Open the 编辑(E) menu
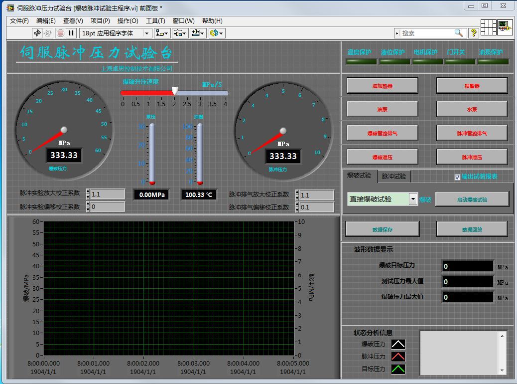This screenshot has height=384, width=517. (x=46, y=21)
